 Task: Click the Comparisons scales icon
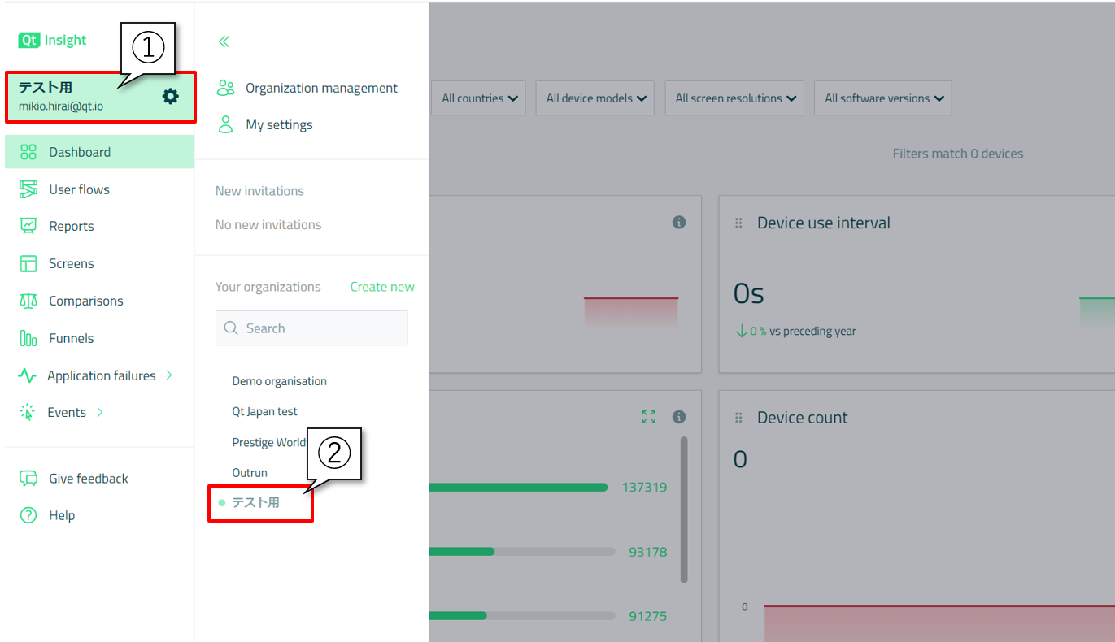(x=28, y=301)
